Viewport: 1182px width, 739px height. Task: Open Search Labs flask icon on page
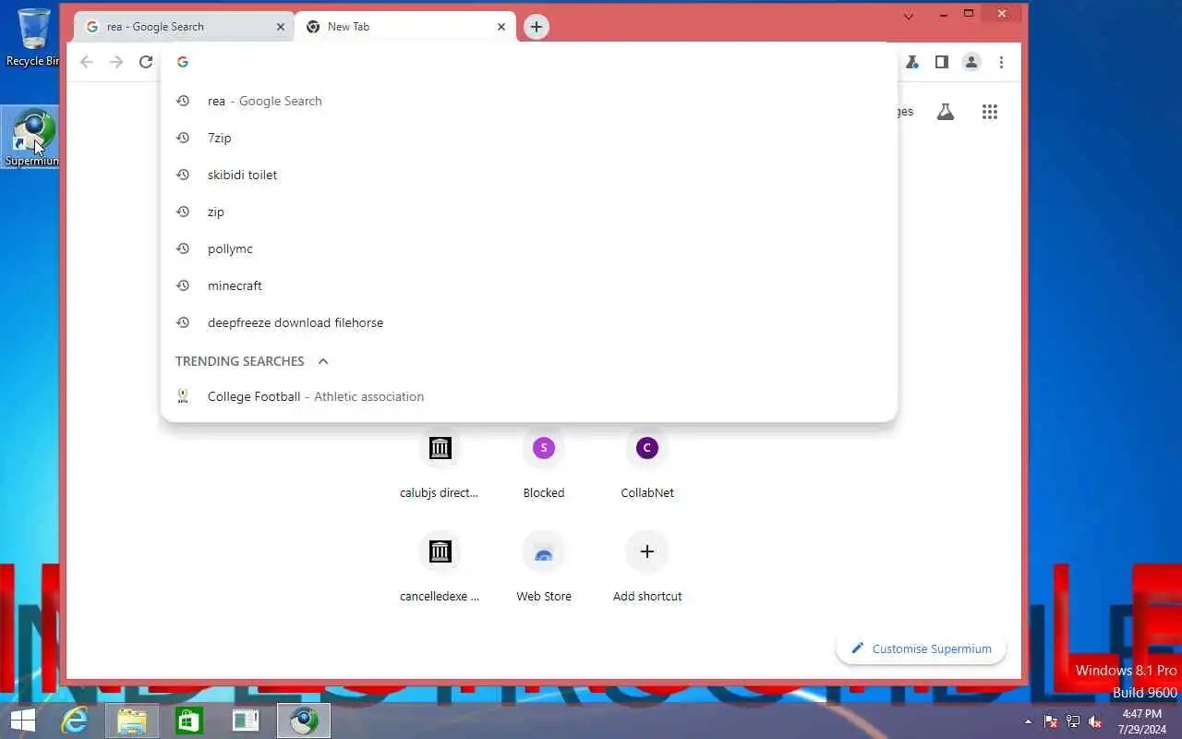(946, 112)
